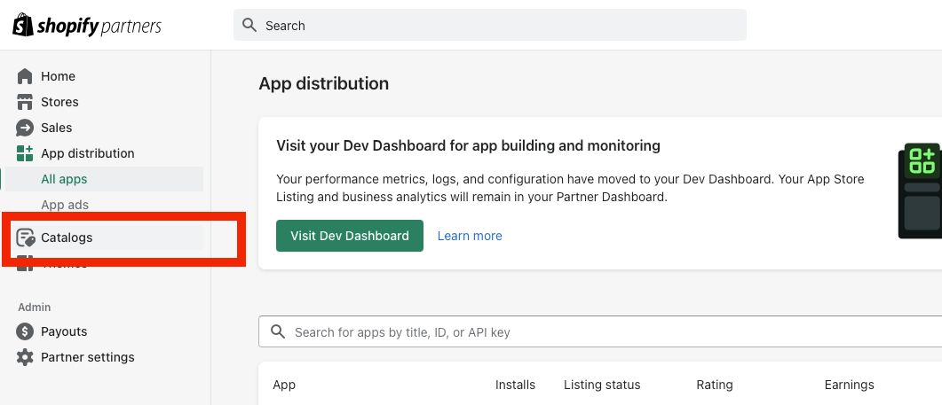Click the App distribution page heading

324,83
